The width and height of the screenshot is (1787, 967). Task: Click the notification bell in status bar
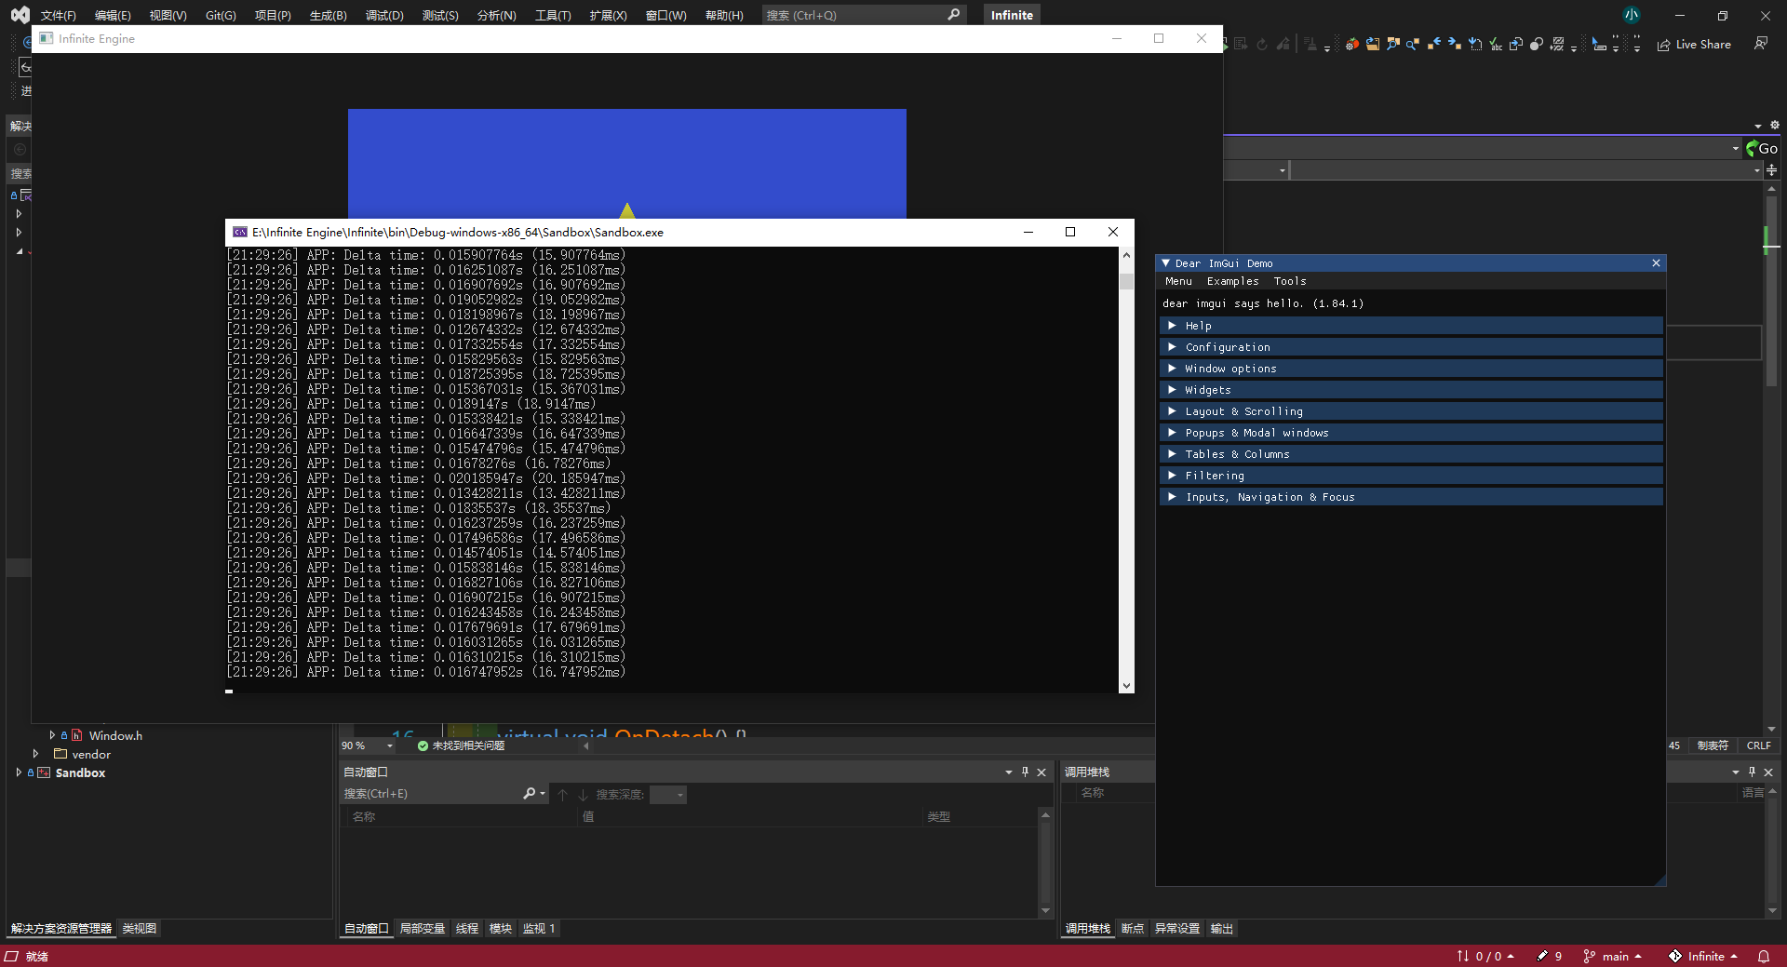pos(1764,956)
